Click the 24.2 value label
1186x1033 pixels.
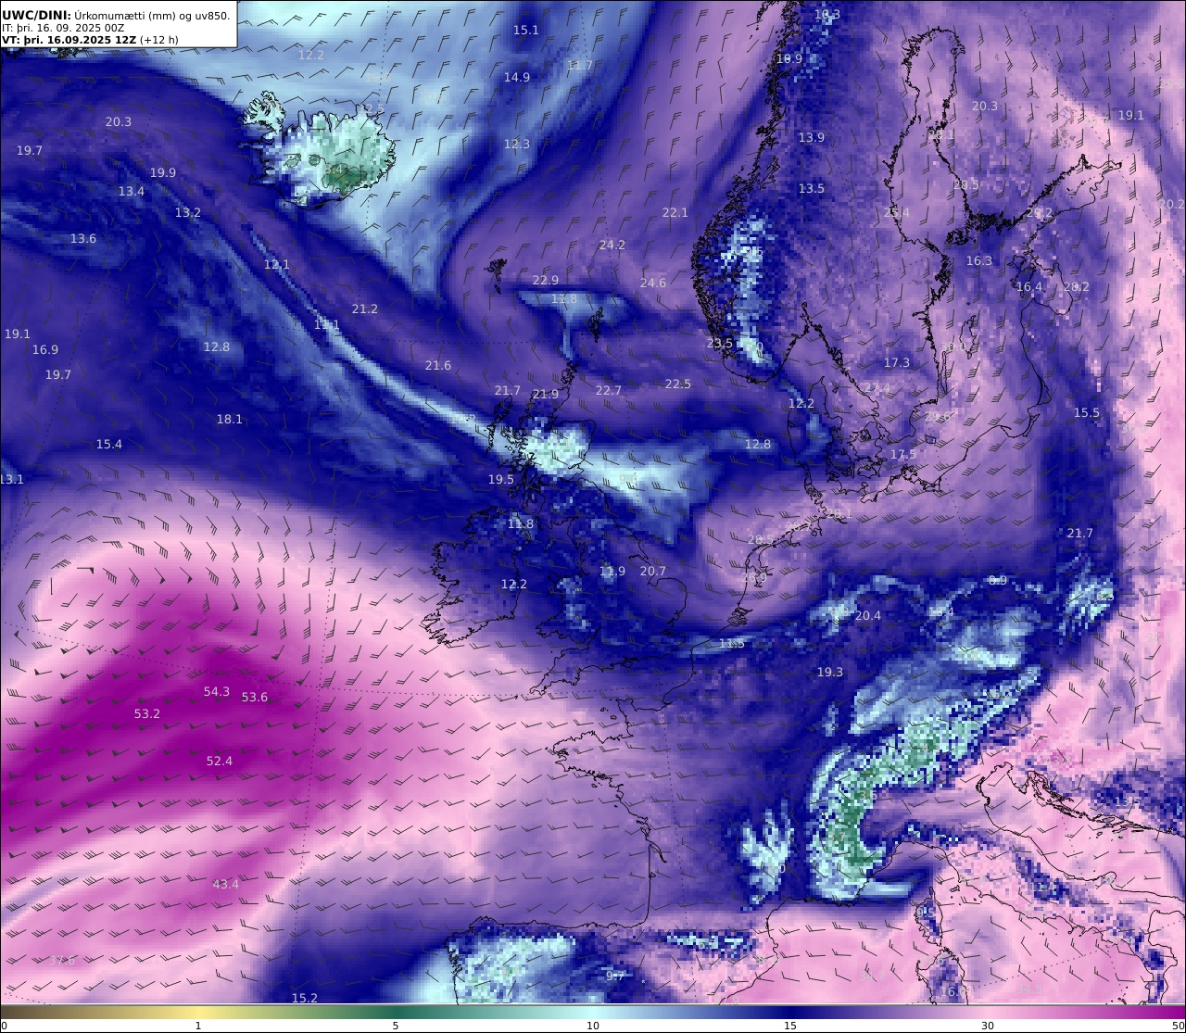pos(612,246)
